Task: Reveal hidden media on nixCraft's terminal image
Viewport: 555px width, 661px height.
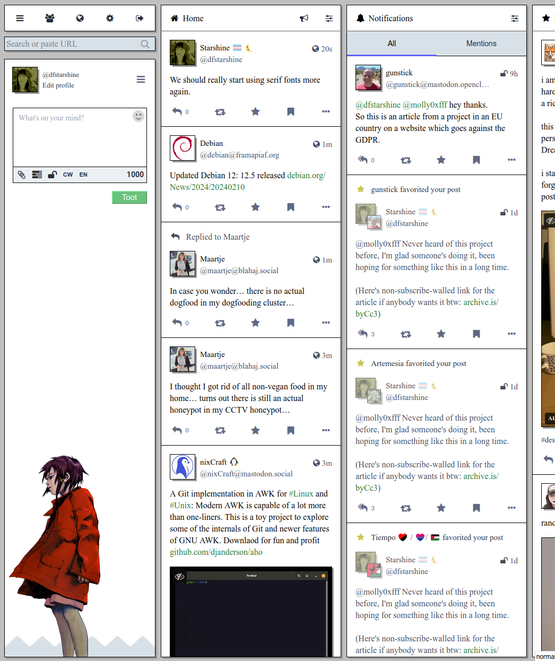Action: (x=180, y=577)
